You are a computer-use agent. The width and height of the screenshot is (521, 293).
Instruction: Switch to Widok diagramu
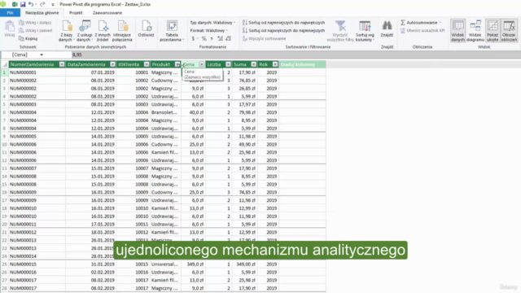pos(475,31)
